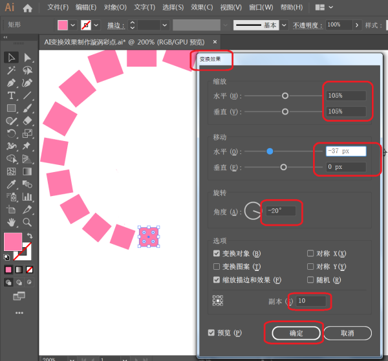Select the Artboard tool
This screenshot has width=388, height=361.
(x=11, y=210)
